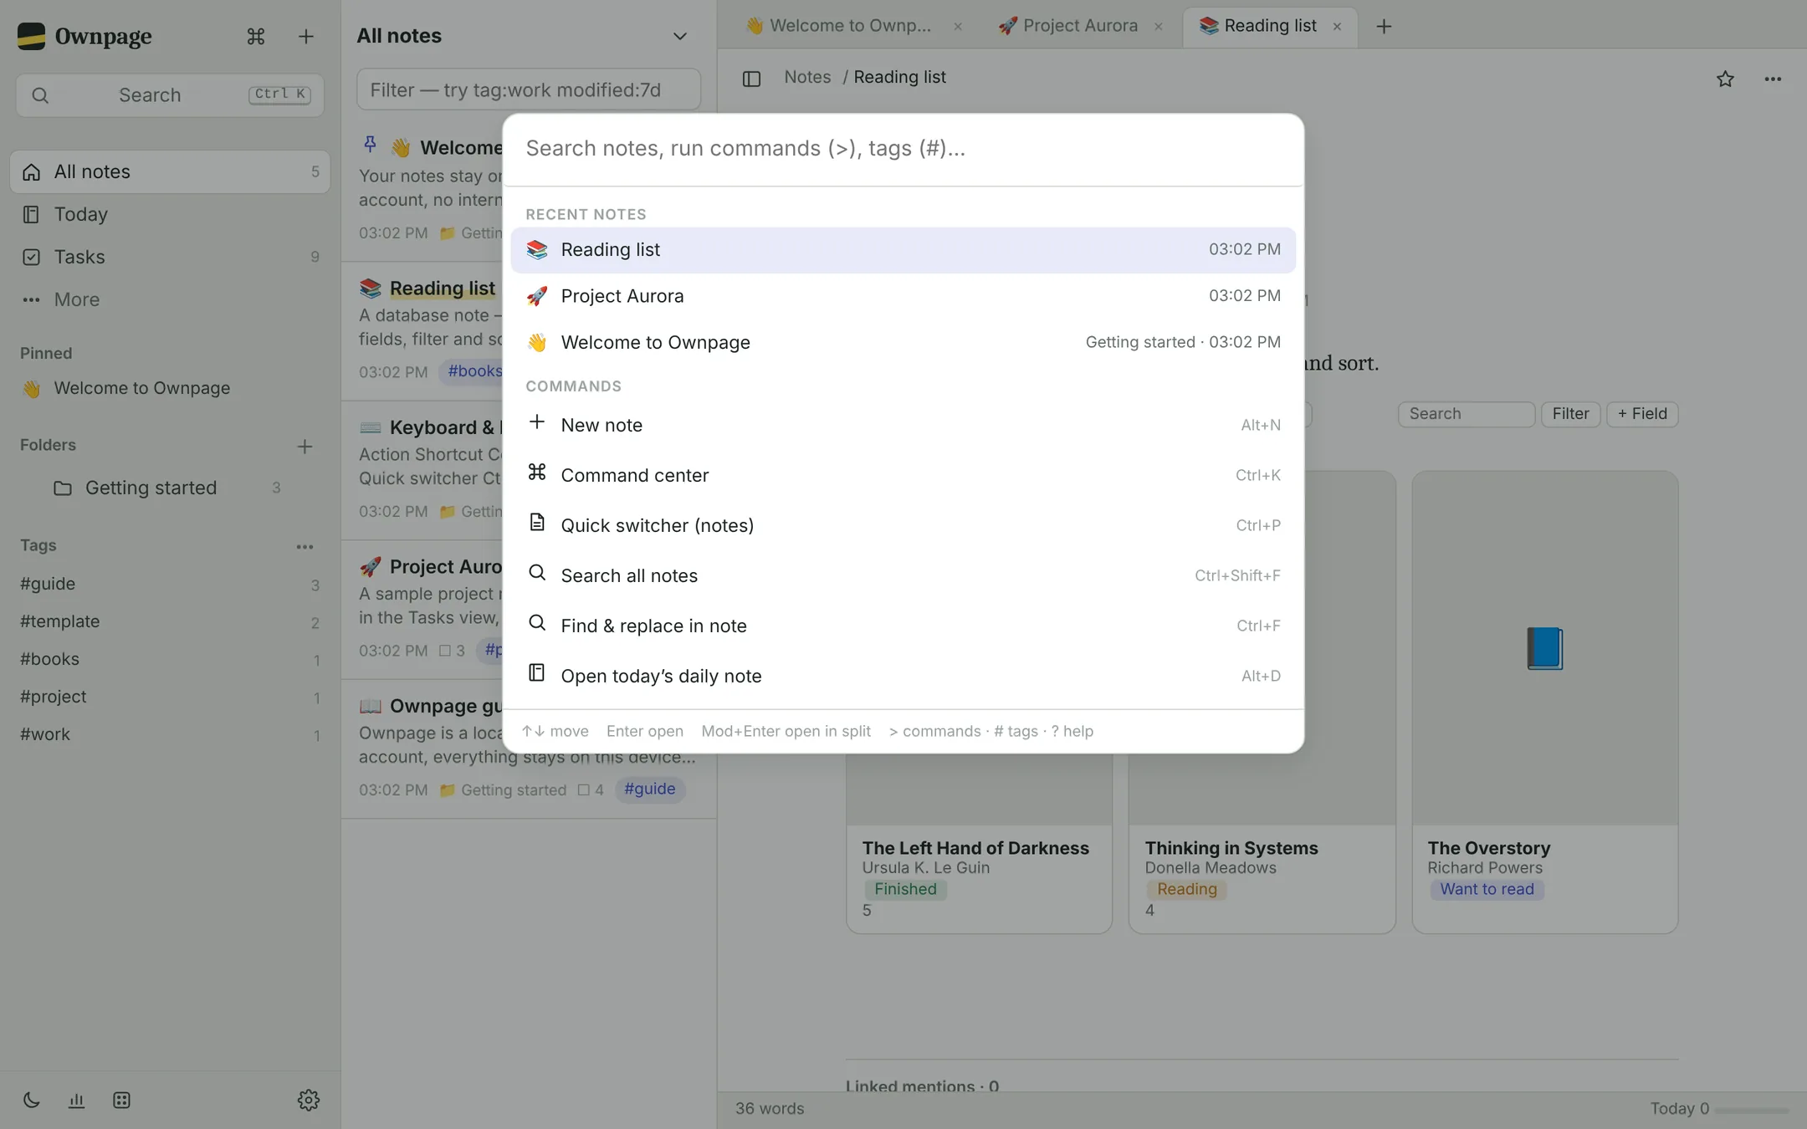Open the statistics bar chart icon
Viewport: 1807px width, 1129px height.
[x=76, y=1100]
